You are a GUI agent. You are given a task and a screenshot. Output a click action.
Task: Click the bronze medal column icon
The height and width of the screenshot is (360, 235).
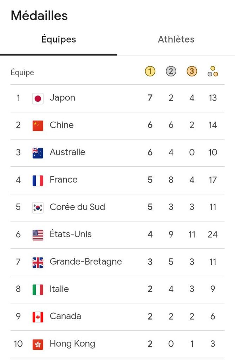coord(192,72)
